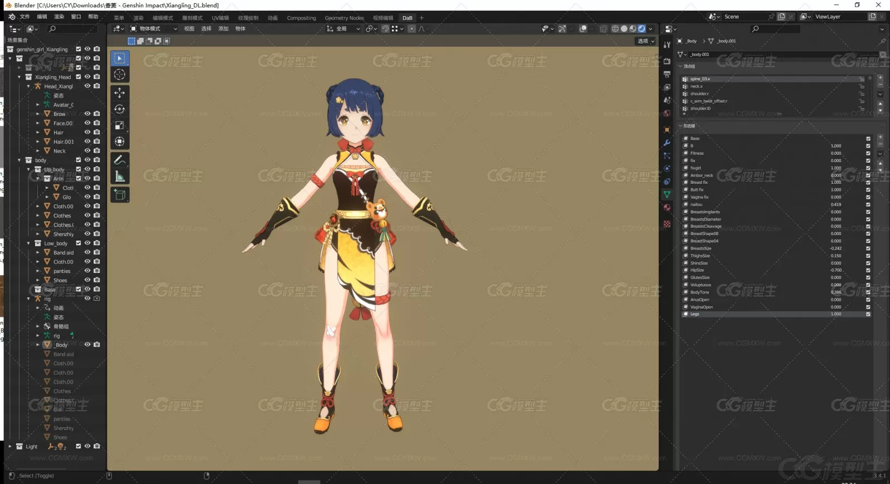
Task: Select the Measure ruler tool
Action: coord(120,177)
